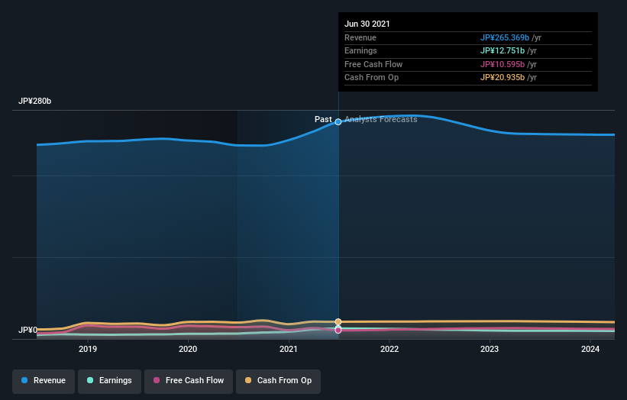627x400 pixels.
Task: Click the 2024 x-axis label
Action: [x=590, y=350]
